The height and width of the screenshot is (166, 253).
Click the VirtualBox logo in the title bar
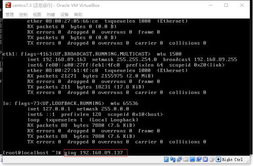[8, 5]
